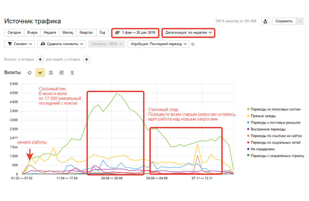The image size is (309, 201).
Task: Select the stacked area chart icon
Action: tap(51, 73)
